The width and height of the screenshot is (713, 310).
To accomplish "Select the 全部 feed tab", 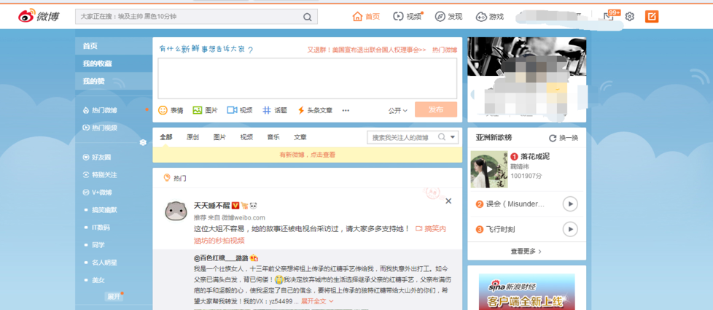I will 166,137.
